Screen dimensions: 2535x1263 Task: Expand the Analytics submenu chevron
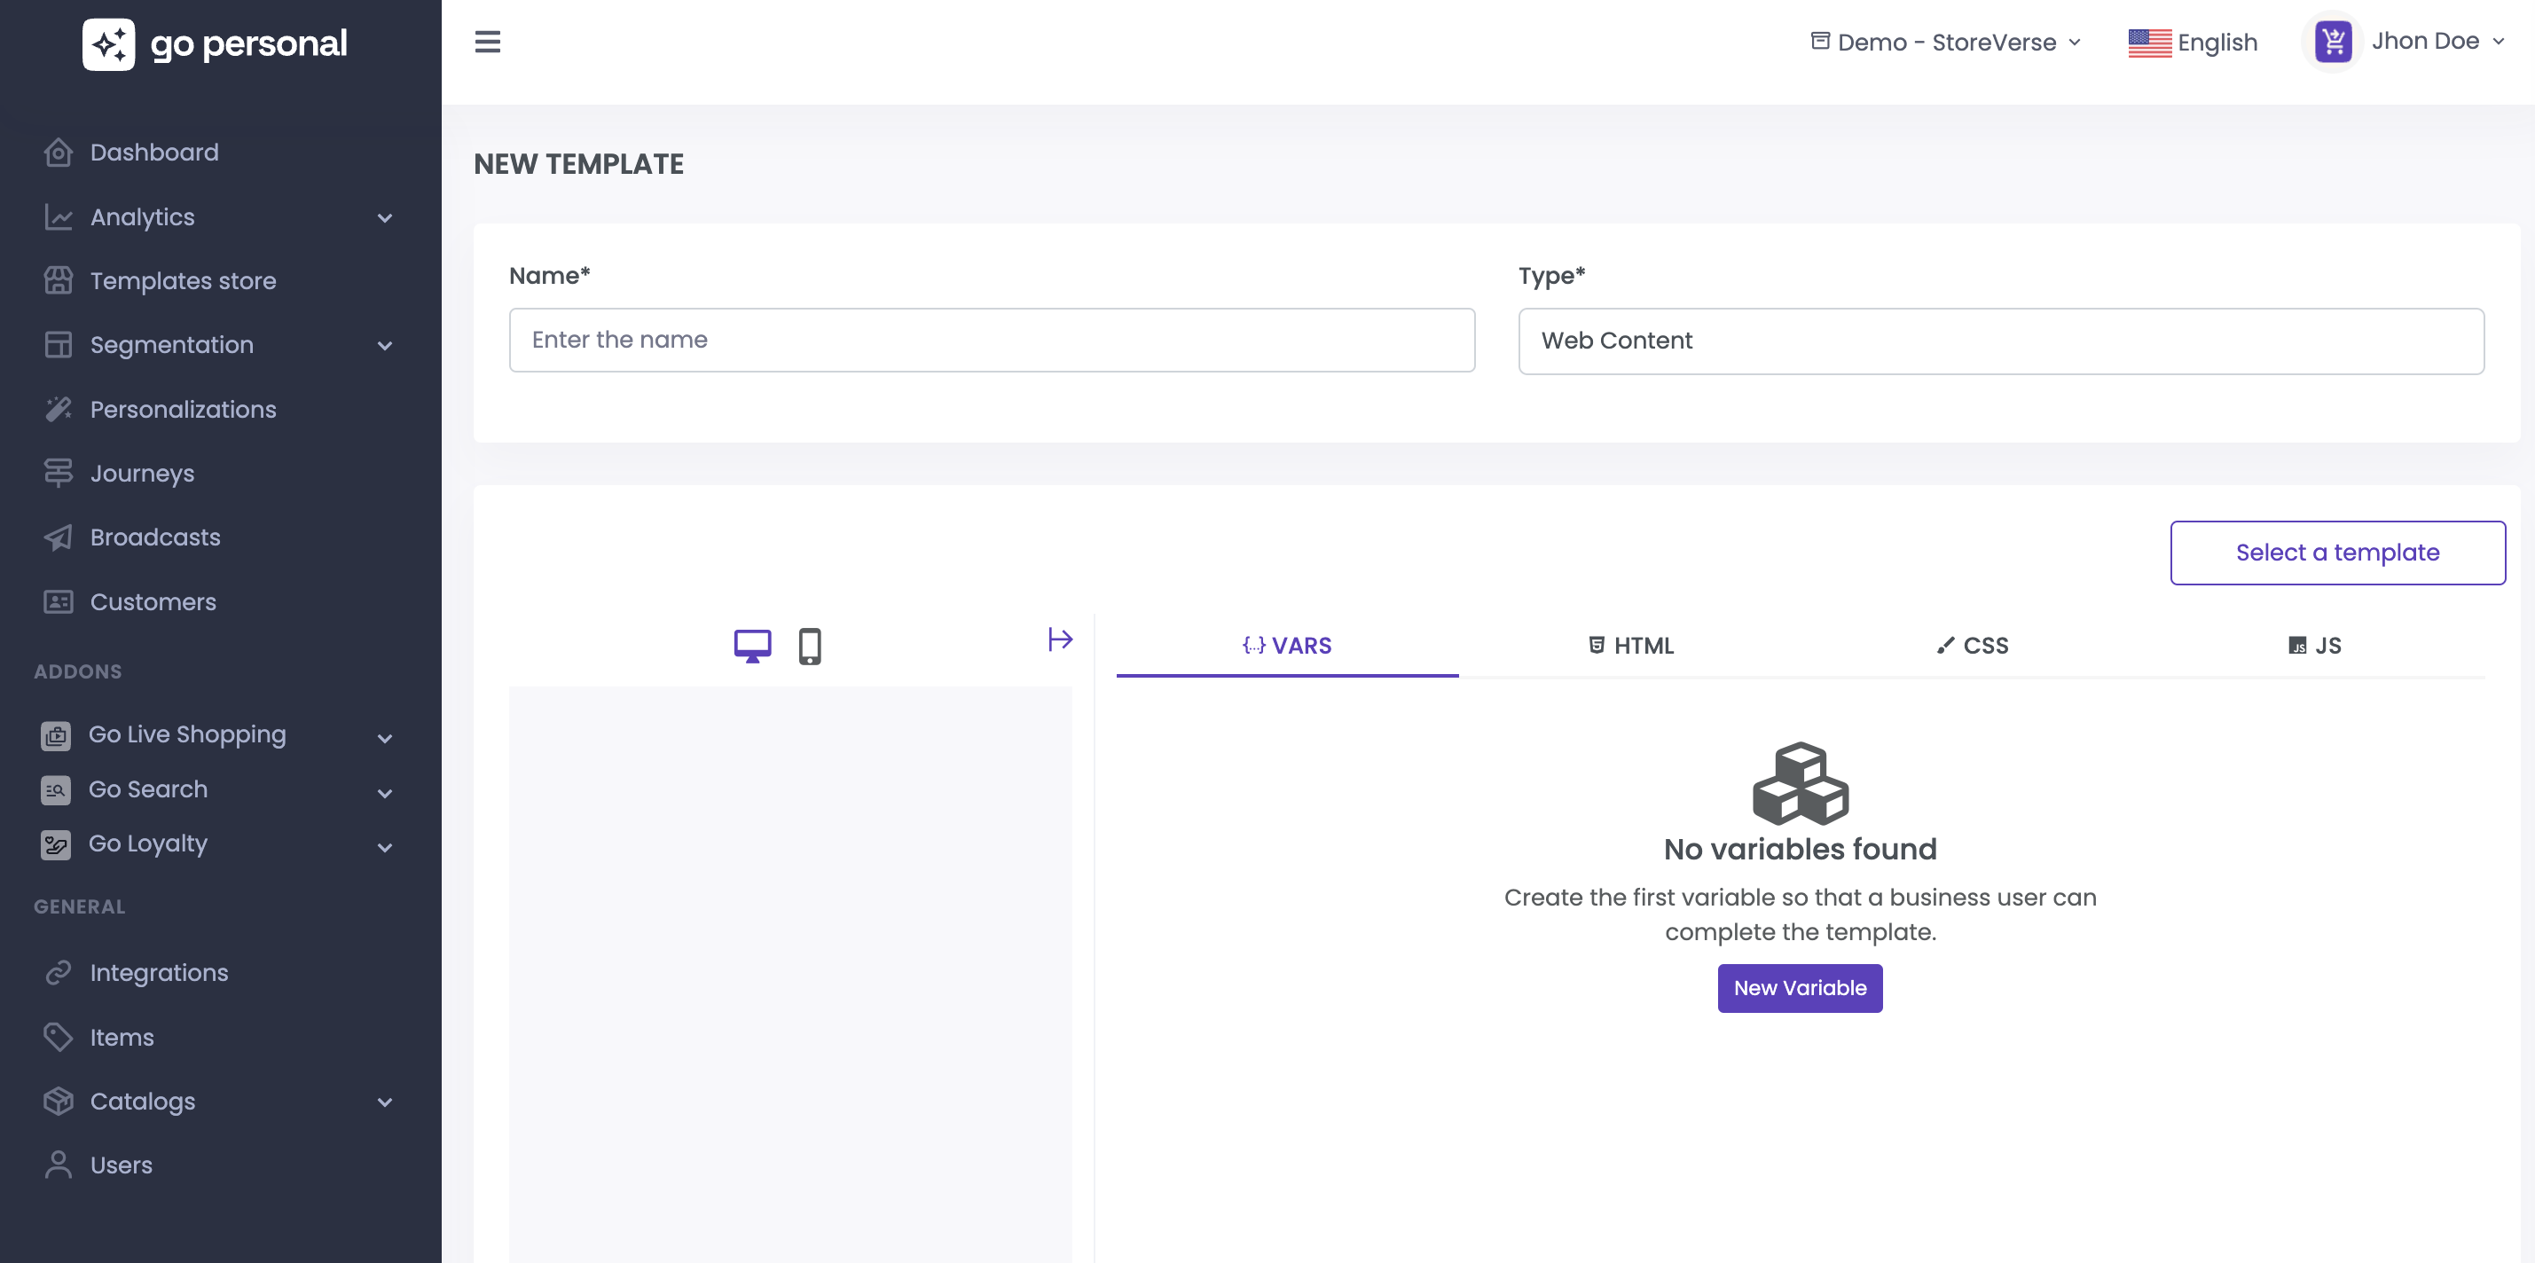coord(385,217)
